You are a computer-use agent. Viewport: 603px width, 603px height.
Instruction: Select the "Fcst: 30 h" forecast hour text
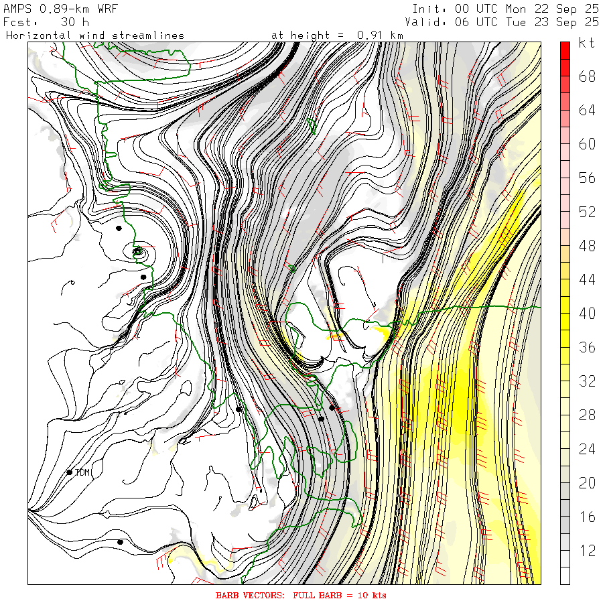click(x=46, y=22)
